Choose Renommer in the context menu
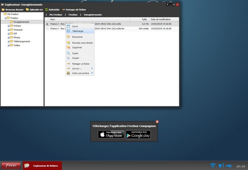This screenshot has width=248, height=170. coord(77,37)
